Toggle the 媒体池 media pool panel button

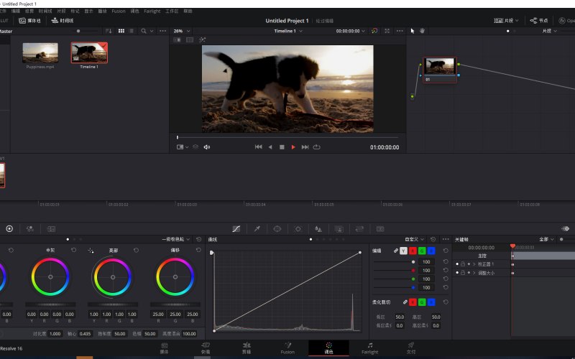(30, 21)
